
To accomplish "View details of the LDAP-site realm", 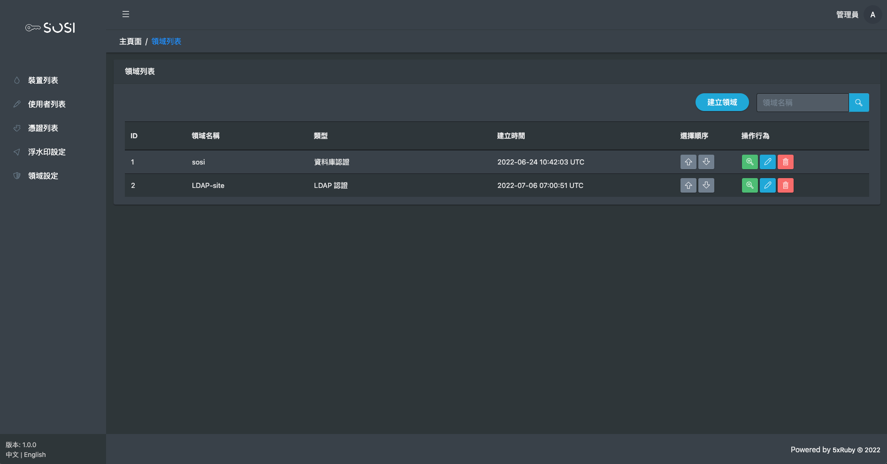I will click(749, 185).
